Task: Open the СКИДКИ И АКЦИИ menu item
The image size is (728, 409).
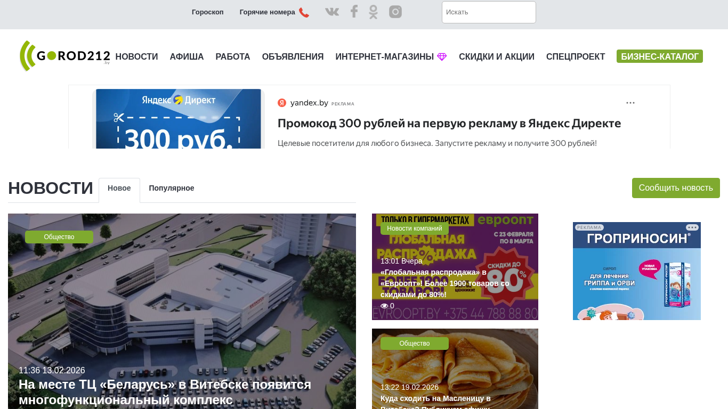Action: (497, 57)
